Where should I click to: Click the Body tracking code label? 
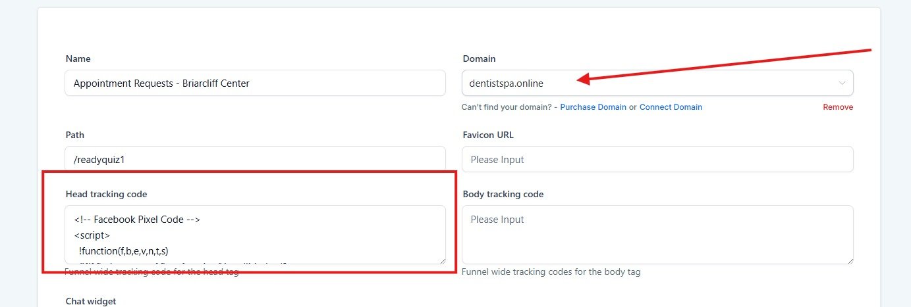[503, 194]
